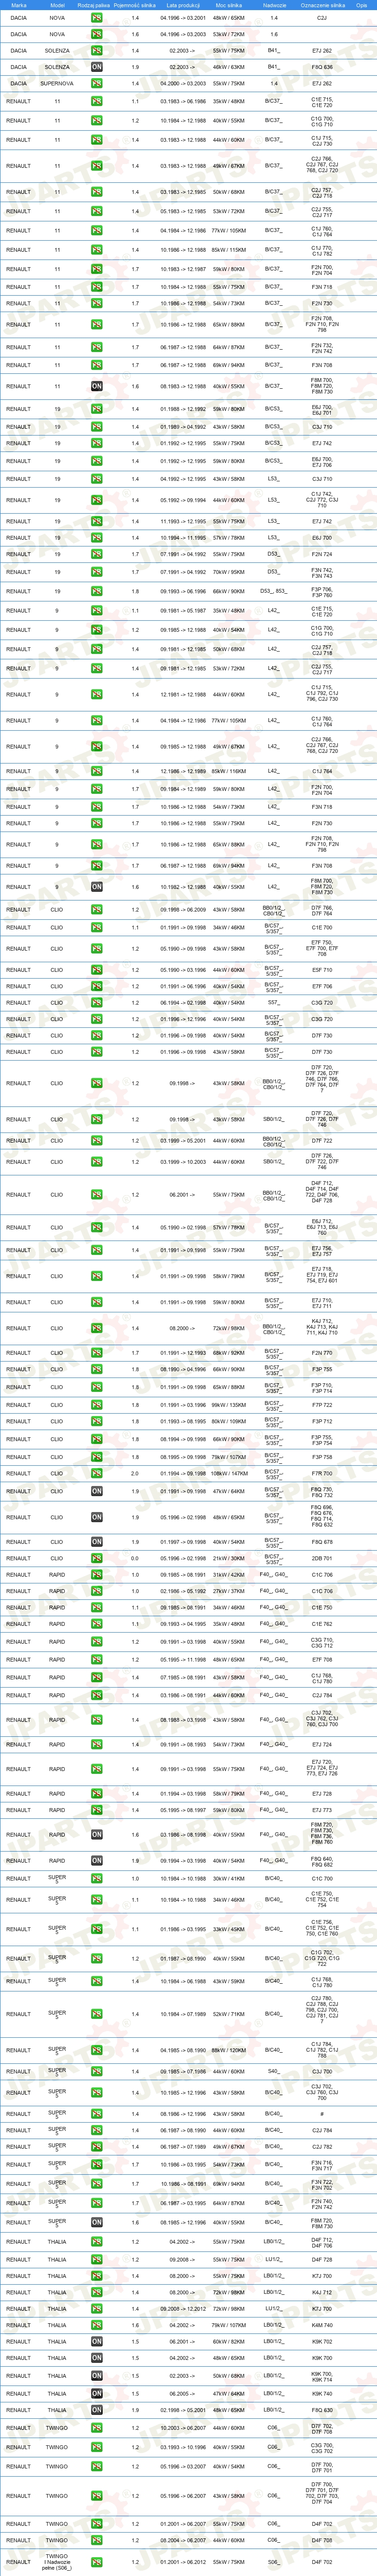Click petrol icon in SUPER 5 S40_ row
377x2576 pixels.
coord(97,2072)
